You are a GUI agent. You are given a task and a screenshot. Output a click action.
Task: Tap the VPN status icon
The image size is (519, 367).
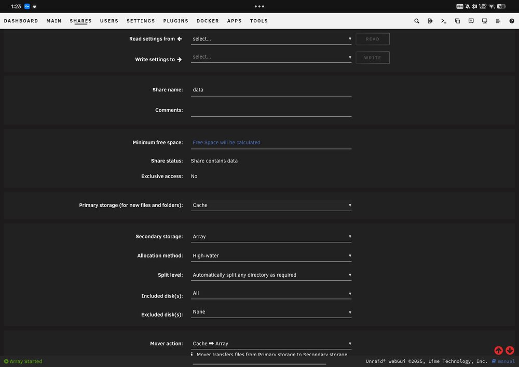tap(460, 6)
